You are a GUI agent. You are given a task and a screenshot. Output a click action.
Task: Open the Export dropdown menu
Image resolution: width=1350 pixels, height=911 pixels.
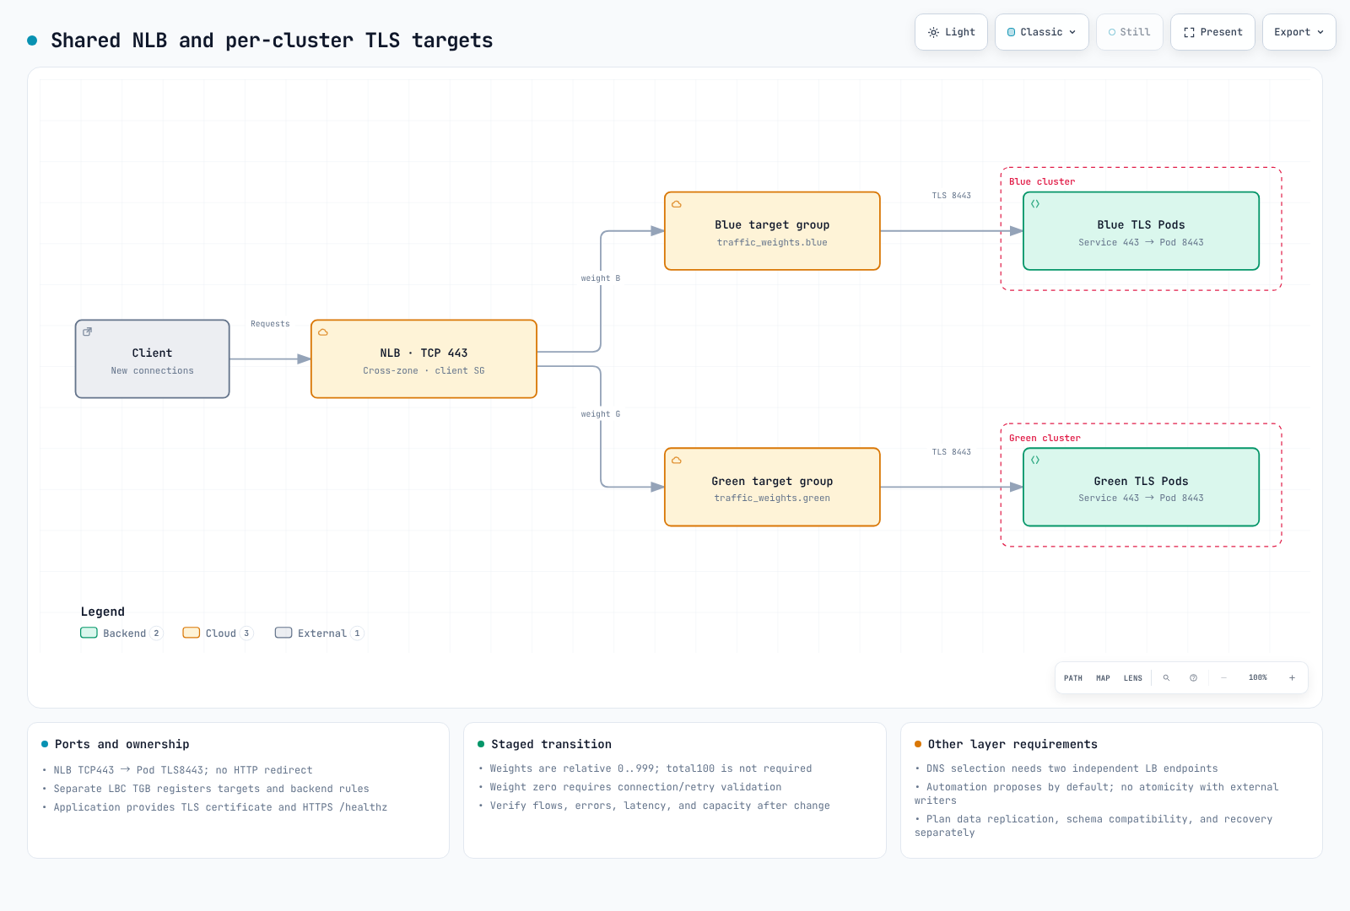pos(1299,32)
